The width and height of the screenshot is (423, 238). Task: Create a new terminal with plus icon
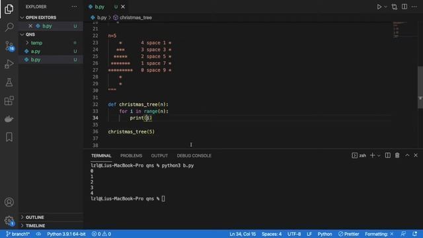pyautogui.click(x=372, y=155)
